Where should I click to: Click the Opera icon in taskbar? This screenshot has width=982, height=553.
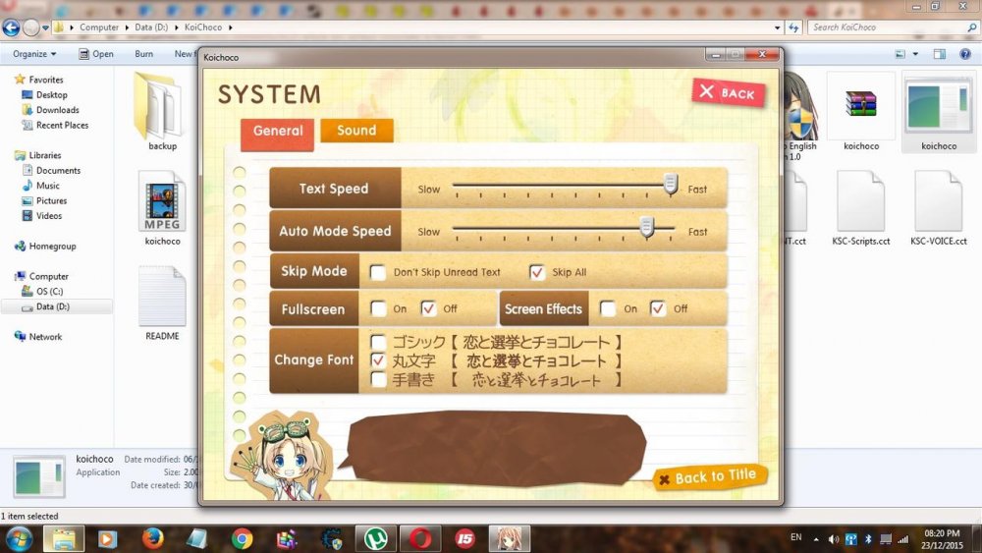tap(420, 538)
